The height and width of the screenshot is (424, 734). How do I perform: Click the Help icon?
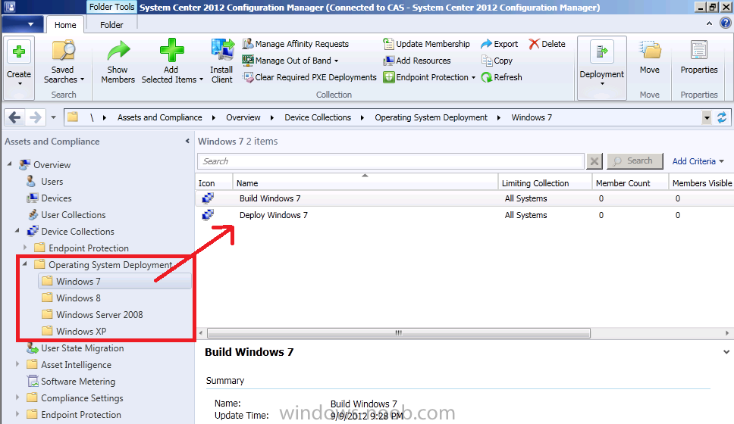[725, 23]
